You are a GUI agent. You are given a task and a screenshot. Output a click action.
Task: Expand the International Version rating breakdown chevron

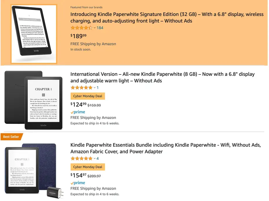coord(94,88)
